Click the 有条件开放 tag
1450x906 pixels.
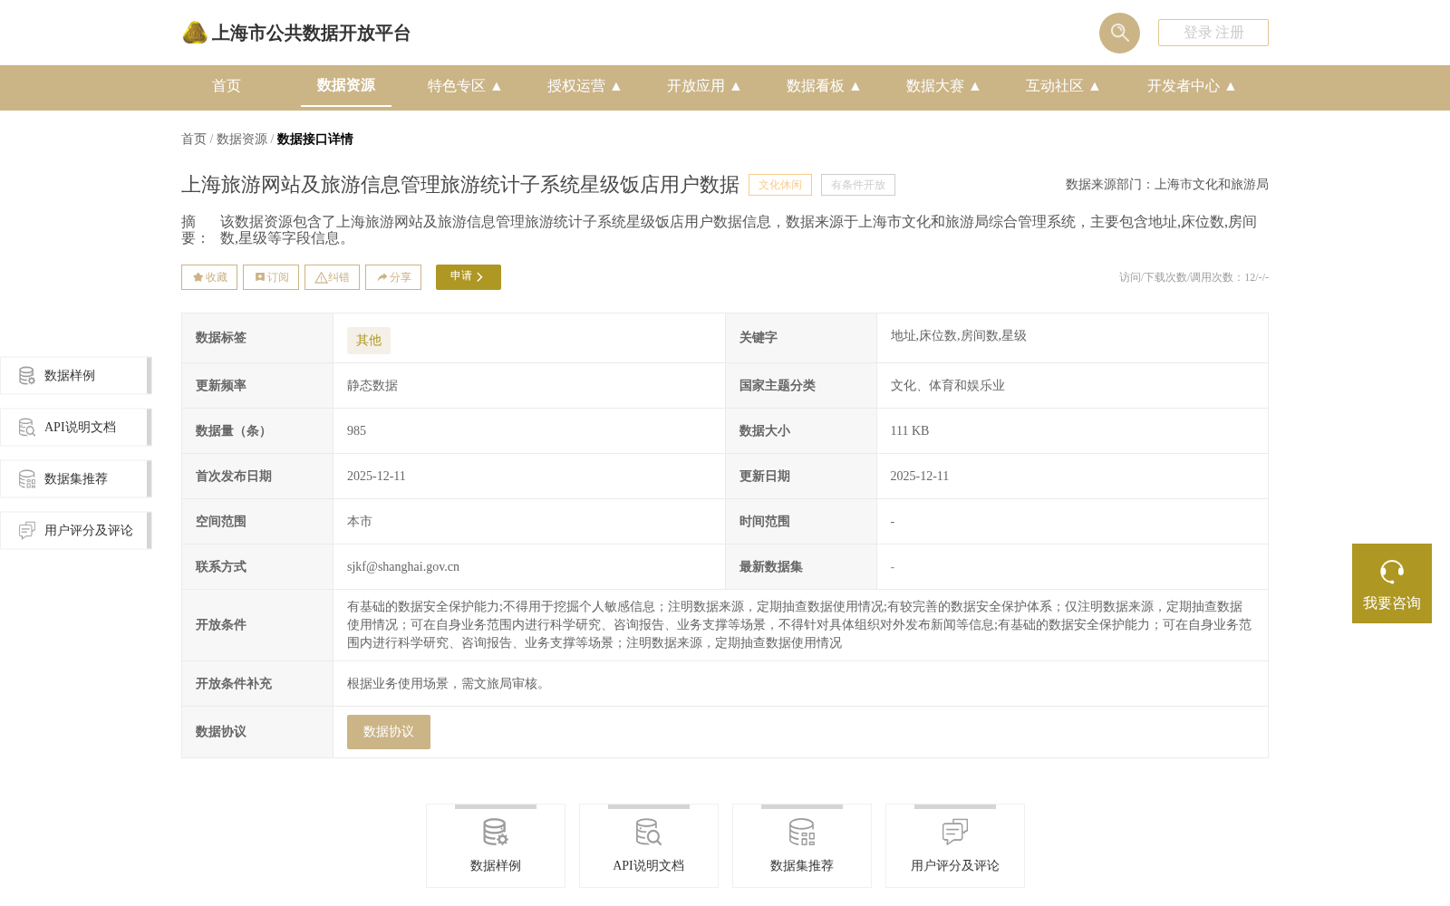pyautogui.click(x=858, y=185)
